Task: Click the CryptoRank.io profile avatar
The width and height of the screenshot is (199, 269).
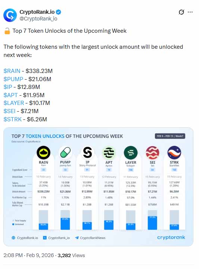Action: click(10, 15)
